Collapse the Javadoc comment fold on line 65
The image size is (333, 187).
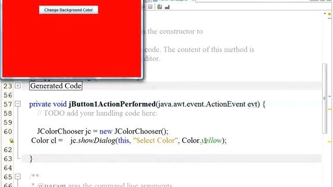(18, 177)
